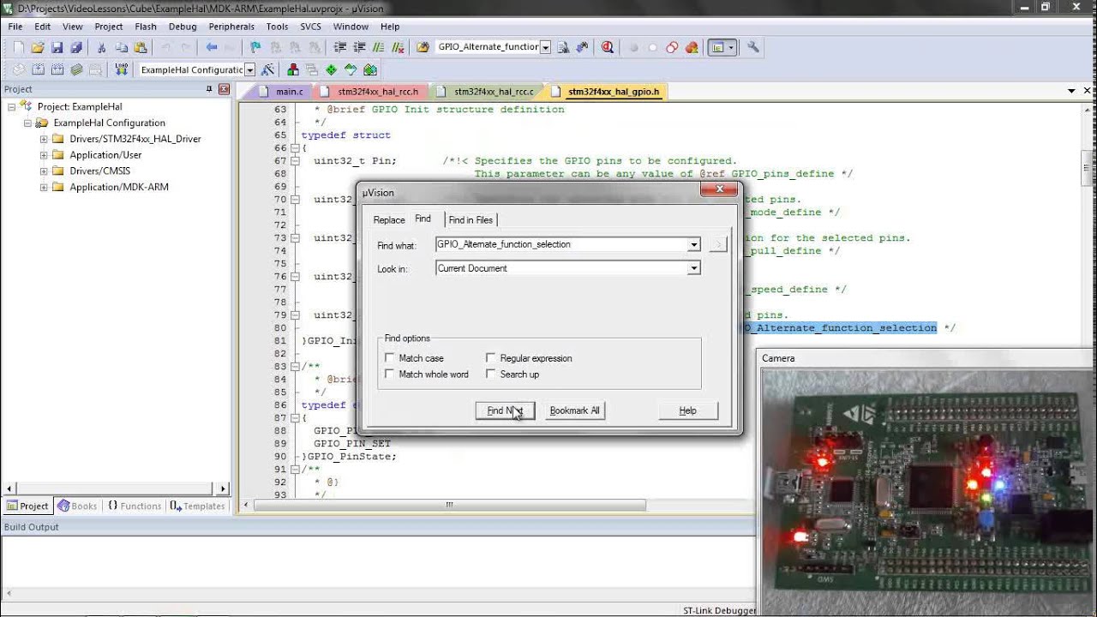Click the Navigate Backward blue arrow
The height and width of the screenshot is (617, 1097).
(x=212, y=48)
